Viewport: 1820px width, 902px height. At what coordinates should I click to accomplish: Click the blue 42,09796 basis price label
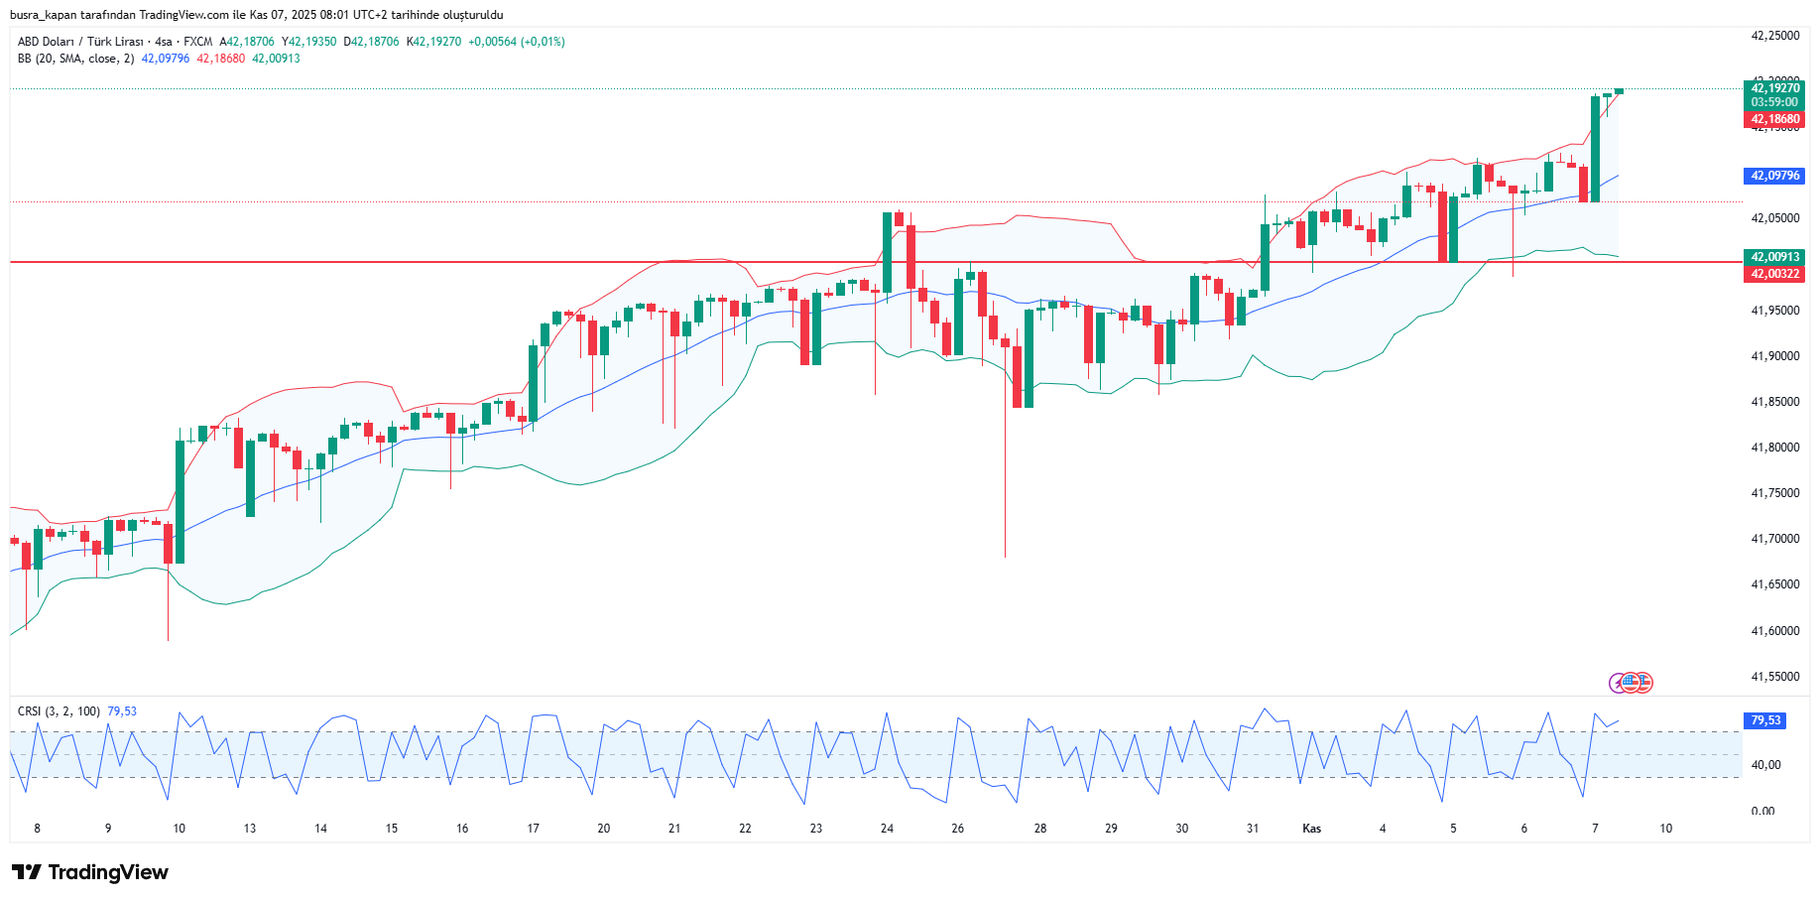click(1774, 176)
